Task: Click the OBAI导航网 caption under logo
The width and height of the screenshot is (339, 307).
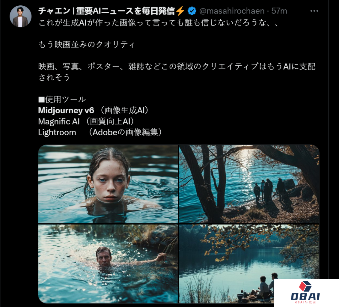Action: click(x=305, y=302)
